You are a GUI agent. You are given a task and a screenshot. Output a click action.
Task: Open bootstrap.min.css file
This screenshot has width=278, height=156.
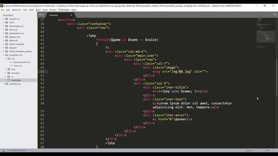click(22, 62)
